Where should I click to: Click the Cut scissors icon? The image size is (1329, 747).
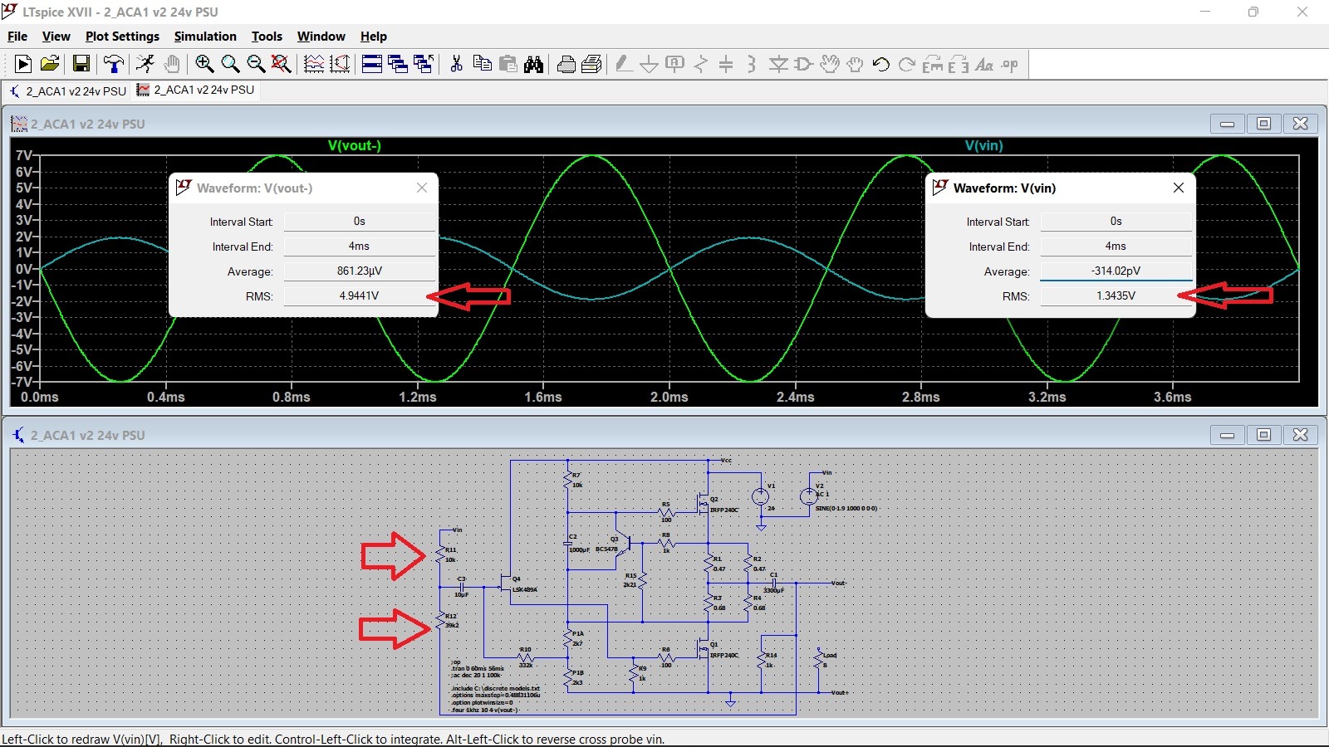[x=456, y=64]
